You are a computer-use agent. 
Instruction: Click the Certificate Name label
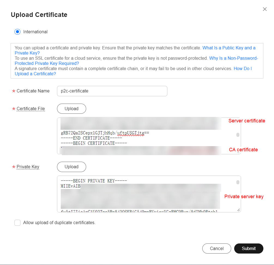tap(33, 91)
